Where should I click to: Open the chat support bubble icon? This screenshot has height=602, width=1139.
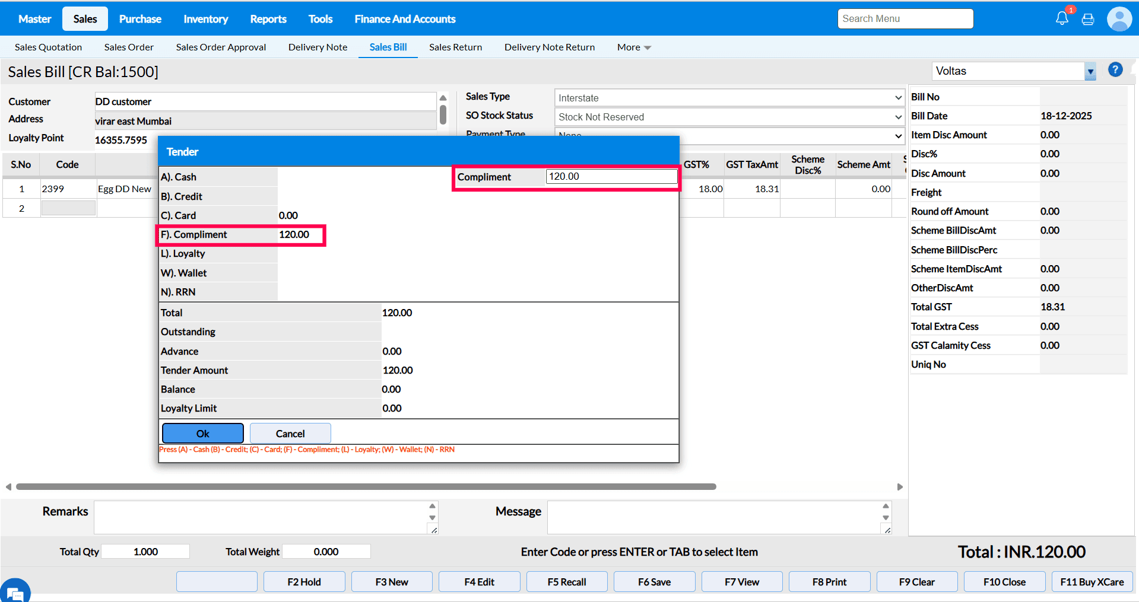pos(14,592)
